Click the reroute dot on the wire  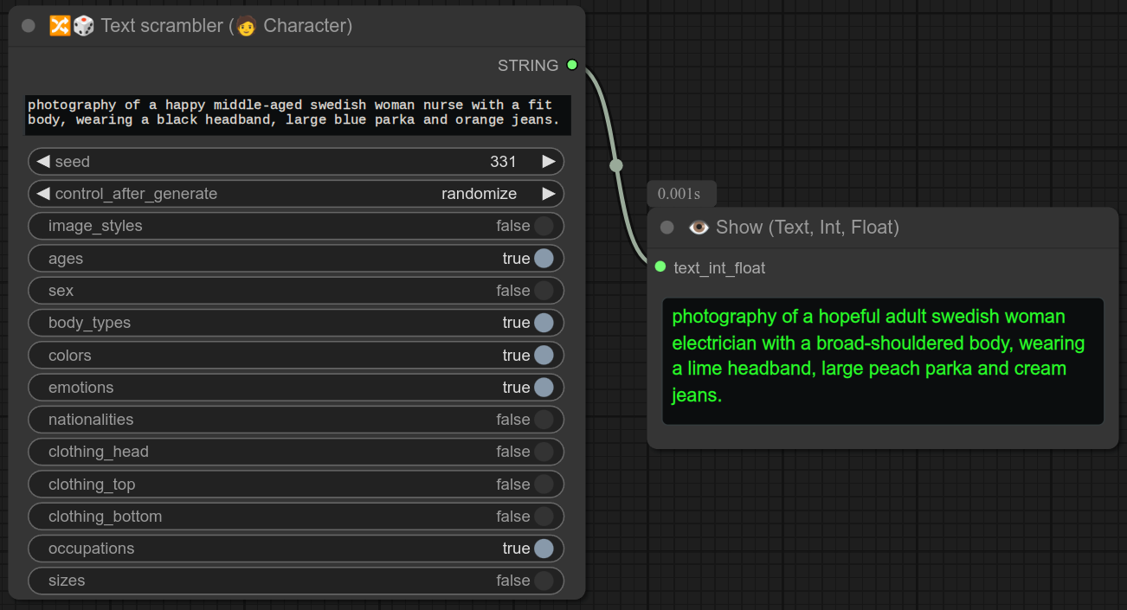tap(615, 165)
